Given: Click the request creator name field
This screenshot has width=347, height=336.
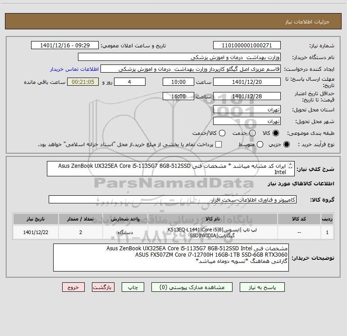Looking at the screenshot, I should pos(191,69).
